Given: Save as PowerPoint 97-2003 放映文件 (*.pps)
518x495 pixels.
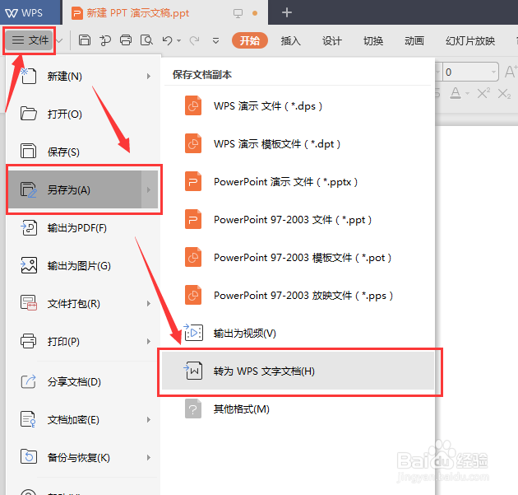Looking at the screenshot, I should click(298, 295).
